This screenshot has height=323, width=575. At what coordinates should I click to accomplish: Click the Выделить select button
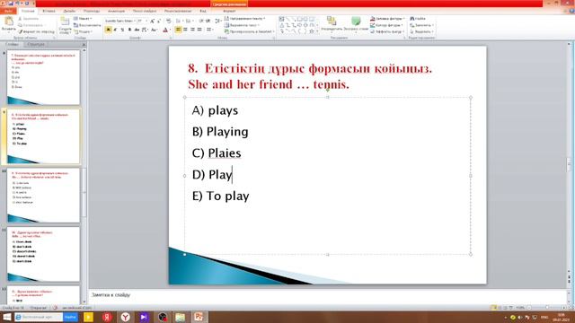(x=422, y=32)
